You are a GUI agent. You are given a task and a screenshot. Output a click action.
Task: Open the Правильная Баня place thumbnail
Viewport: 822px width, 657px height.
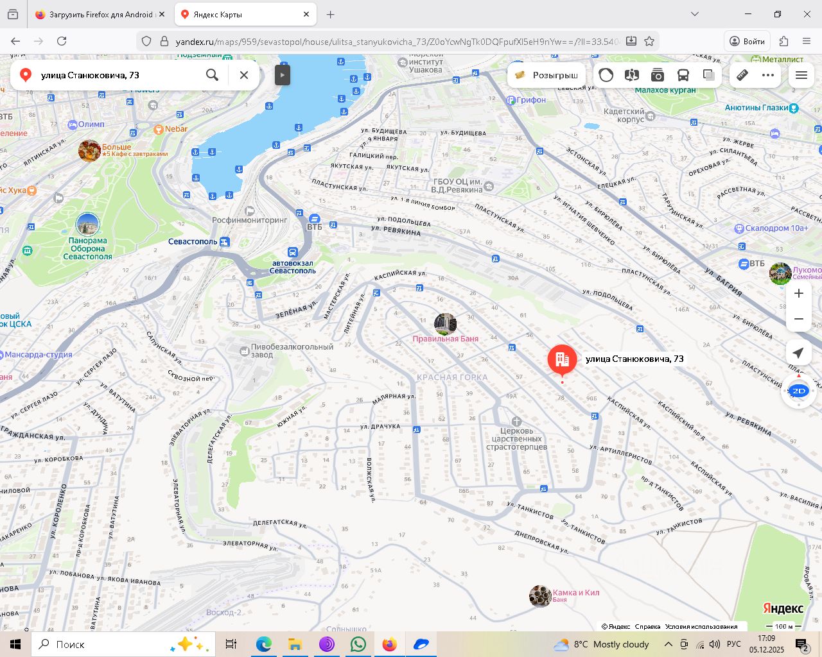click(x=445, y=324)
